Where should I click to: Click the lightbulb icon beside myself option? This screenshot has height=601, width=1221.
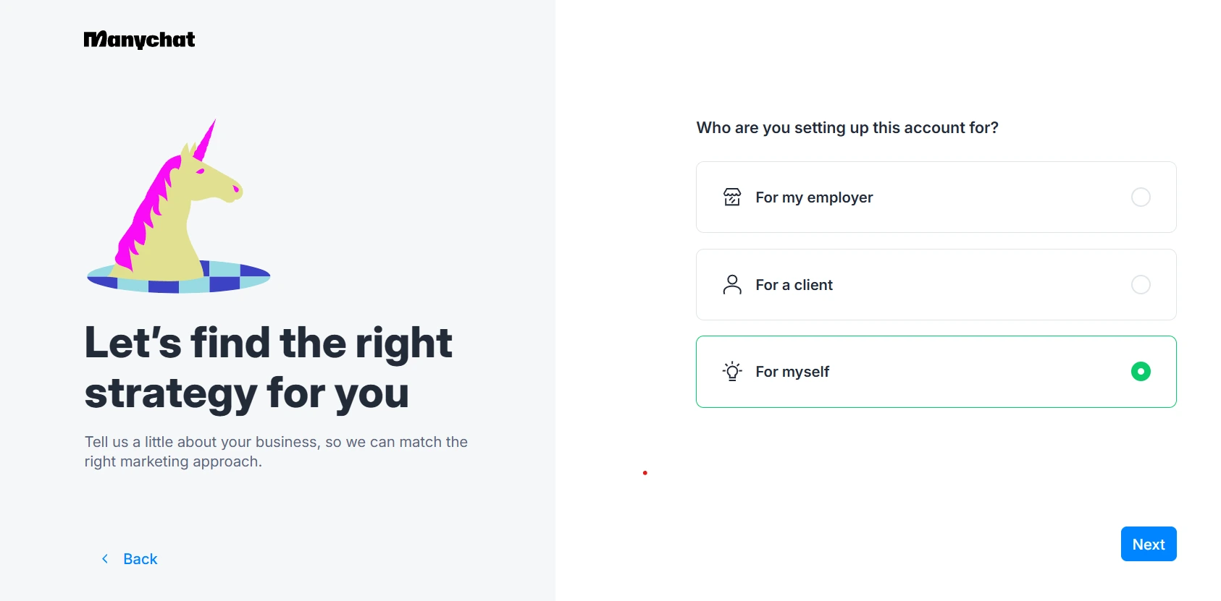point(732,372)
